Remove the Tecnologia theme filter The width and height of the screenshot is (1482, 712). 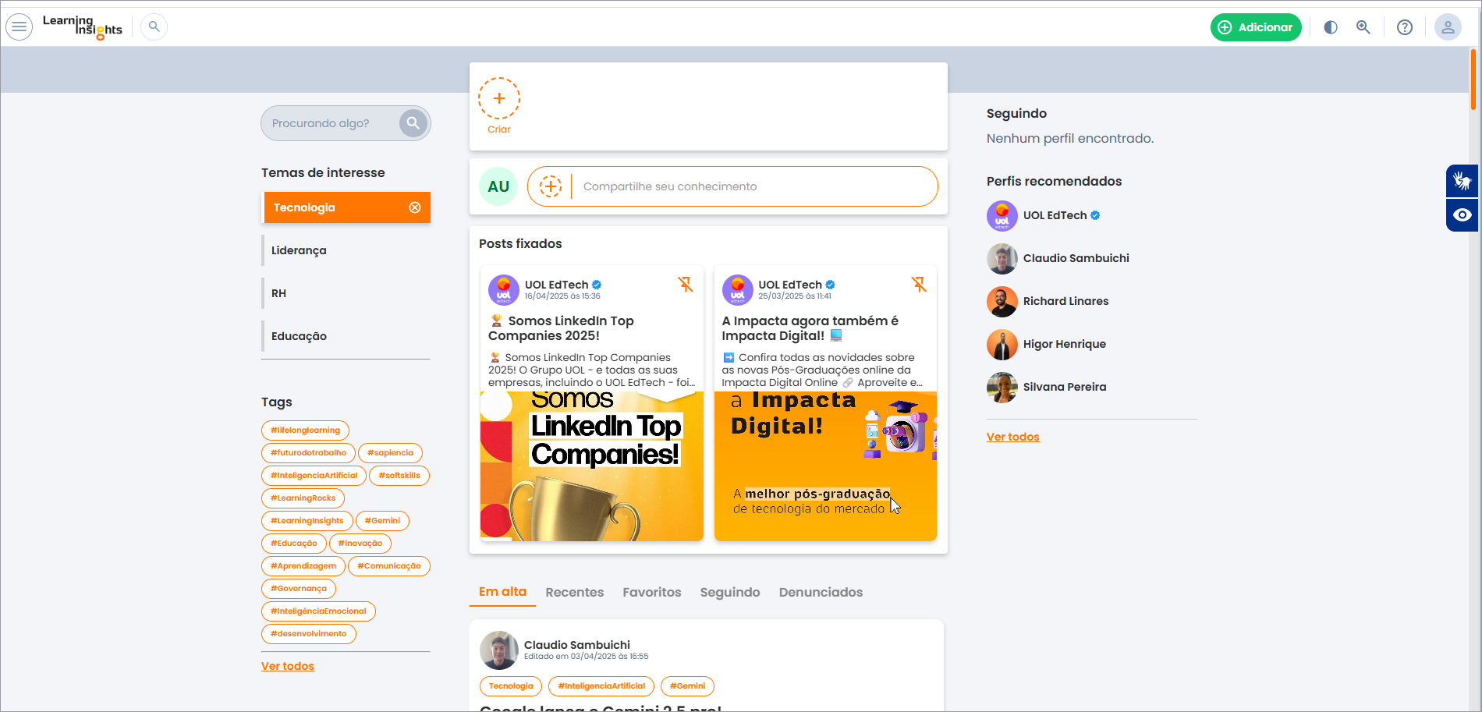pyautogui.click(x=415, y=207)
